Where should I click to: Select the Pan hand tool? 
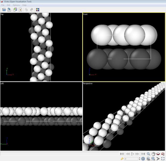pos(153,154)
